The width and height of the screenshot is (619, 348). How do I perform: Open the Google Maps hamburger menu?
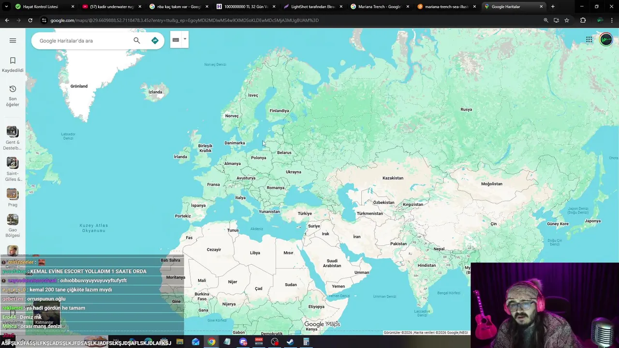click(x=13, y=41)
